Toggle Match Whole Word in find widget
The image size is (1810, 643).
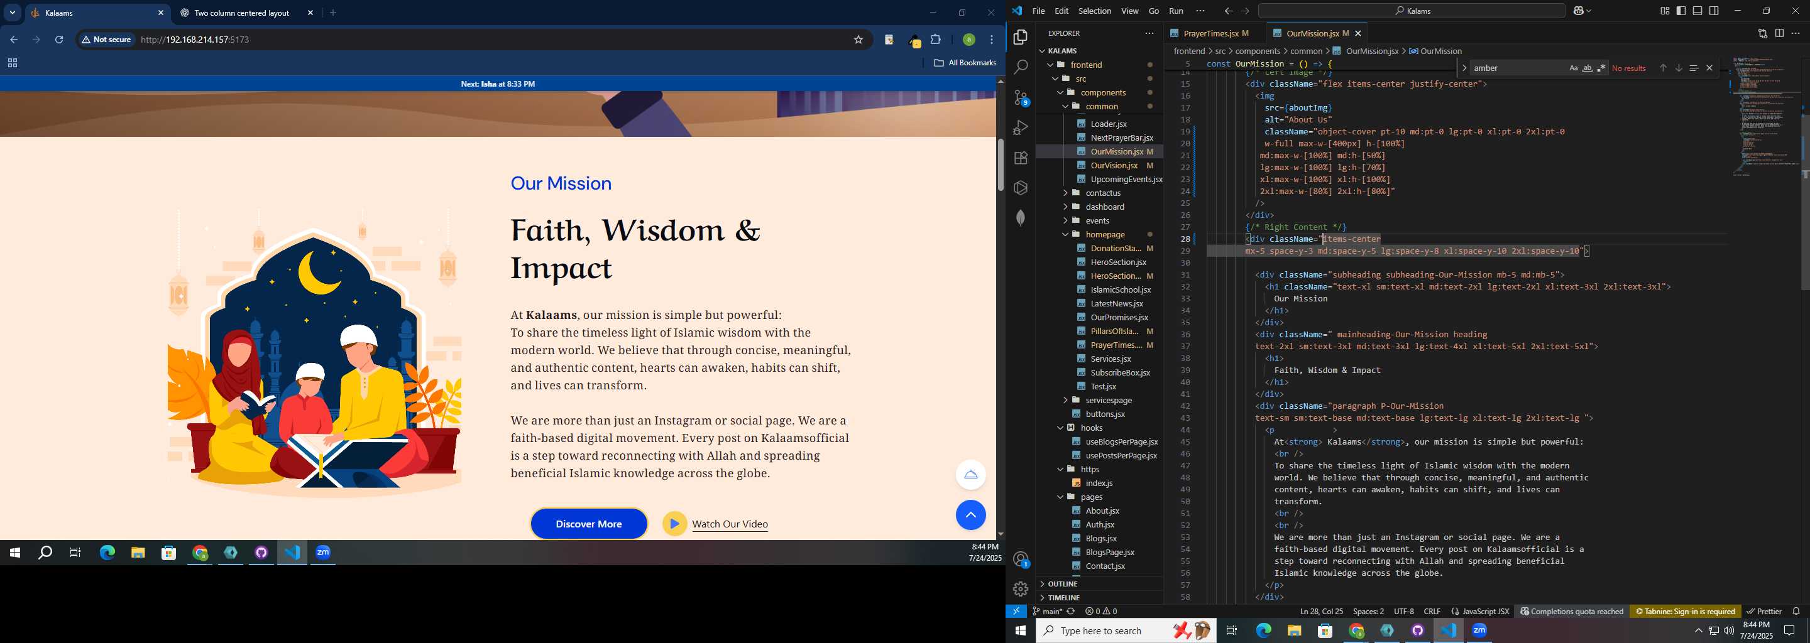pos(1586,68)
